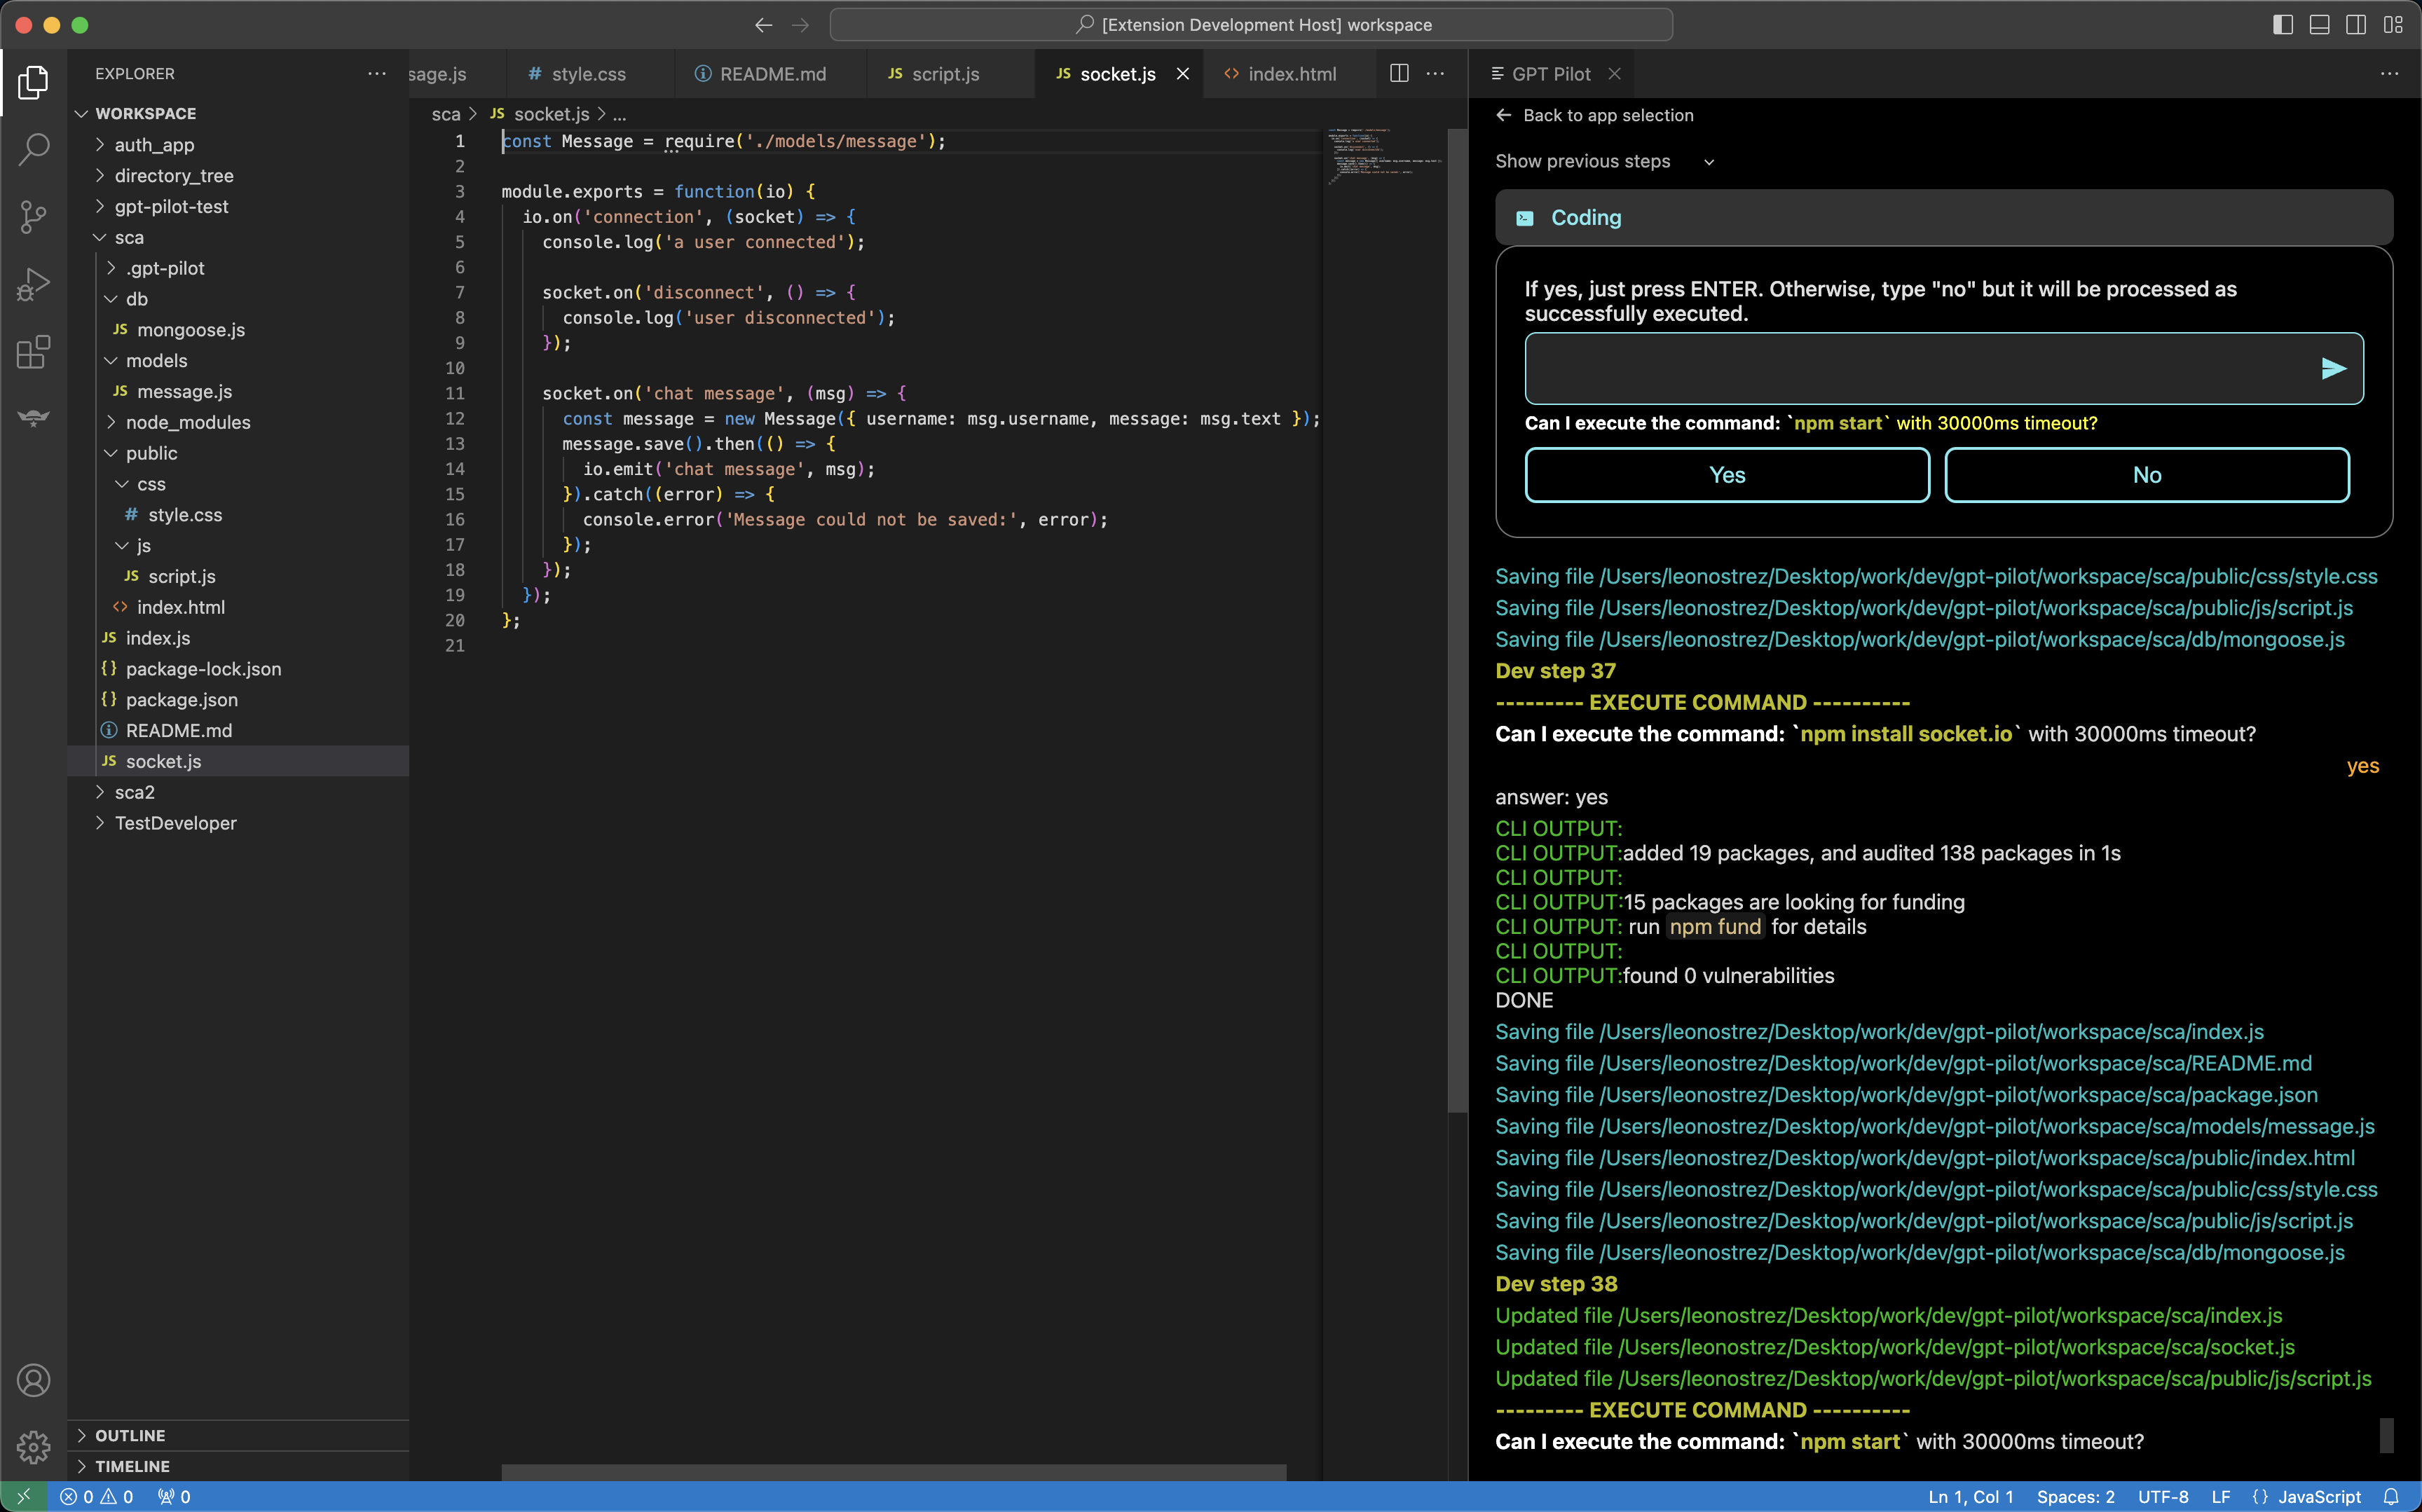
Task: Toggle the secondary side bar layout button
Action: pos(2355,25)
